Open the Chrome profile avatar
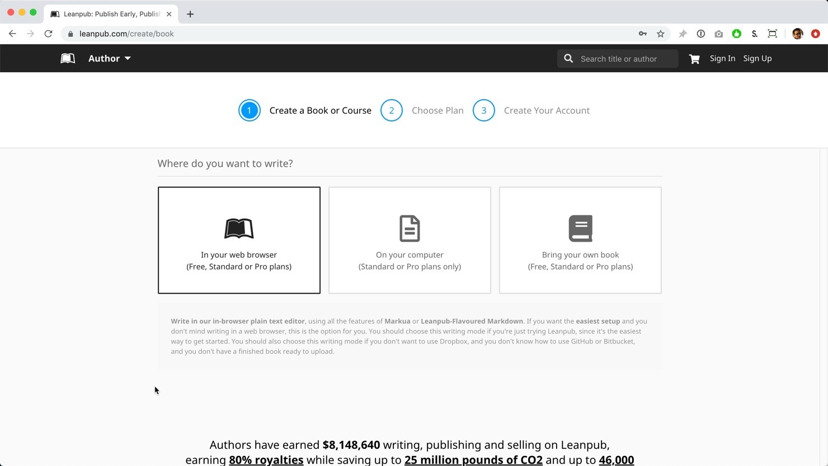This screenshot has height=466, width=828. [797, 34]
